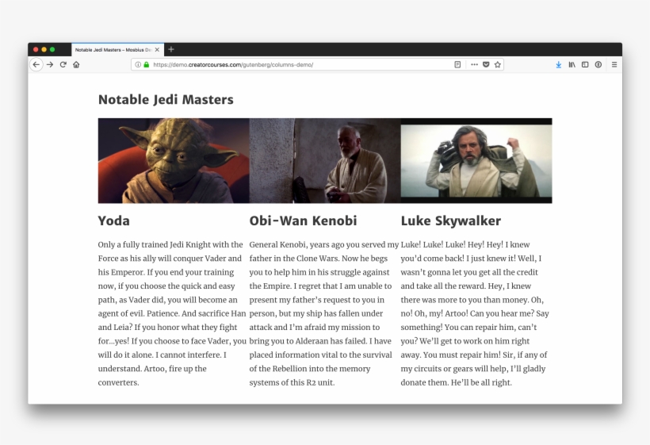This screenshot has height=445, width=650.
Task: Open the library icon
Action: click(572, 65)
